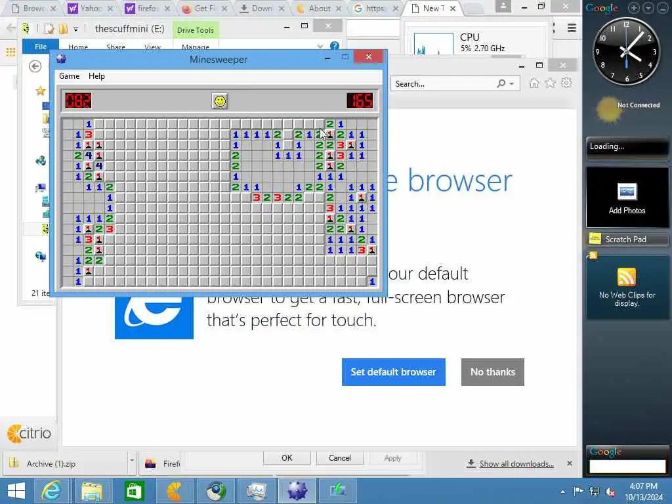Click the Minesweeper taskbar icon
The height and width of the screenshot is (504, 672).
tap(297, 491)
